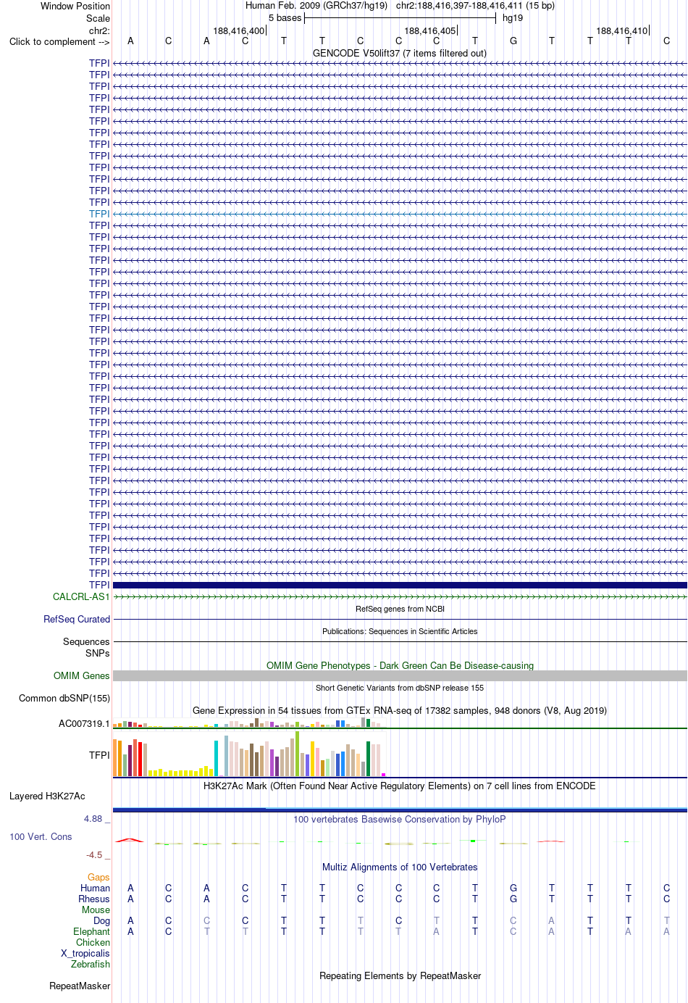This screenshot has width=688, height=1003.
Task: Open the 'Repeating Elements by RepeatMasker' title
Action: tap(400, 975)
